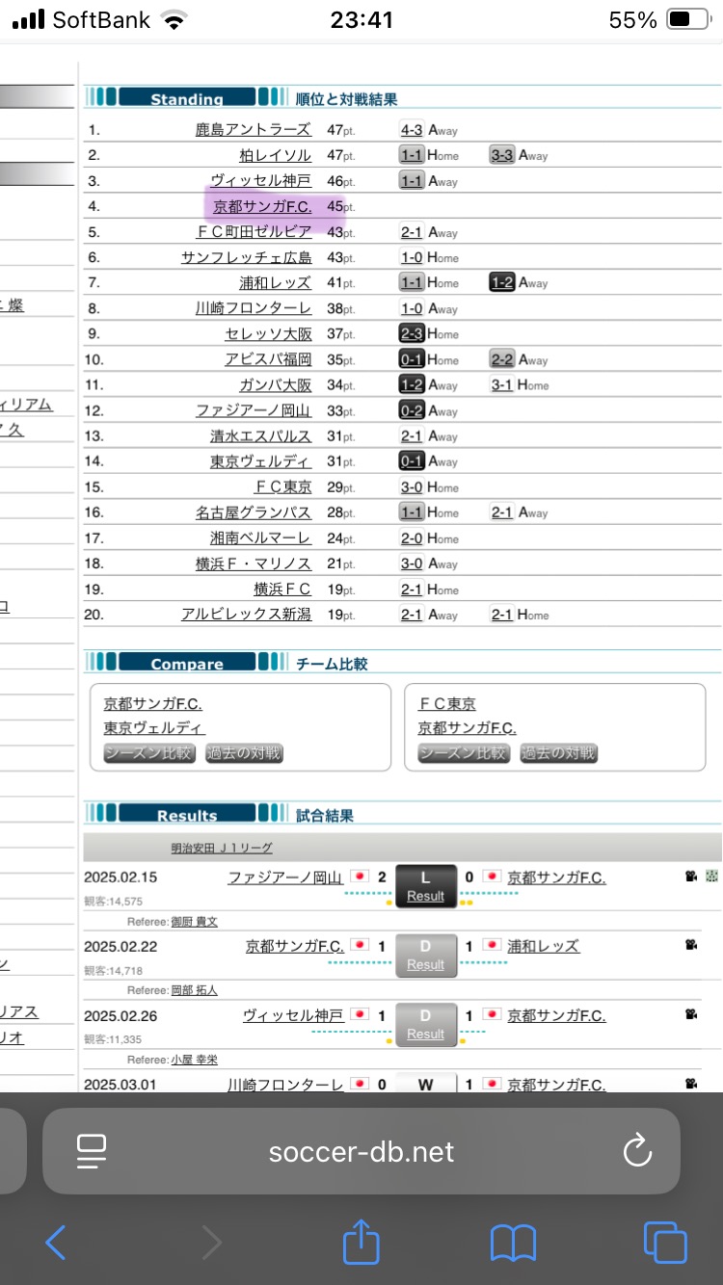The image size is (723, 1285).
Task: Select 明治安田 J1リーグ league link
Action: 222,848
